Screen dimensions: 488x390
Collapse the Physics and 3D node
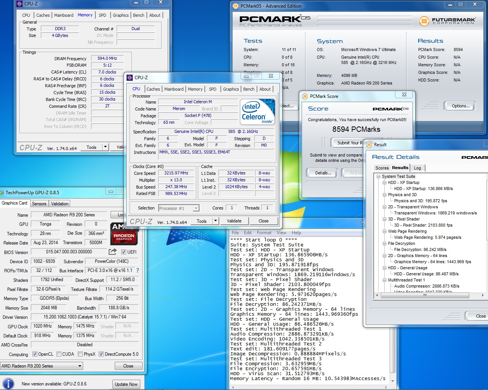[385, 195]
